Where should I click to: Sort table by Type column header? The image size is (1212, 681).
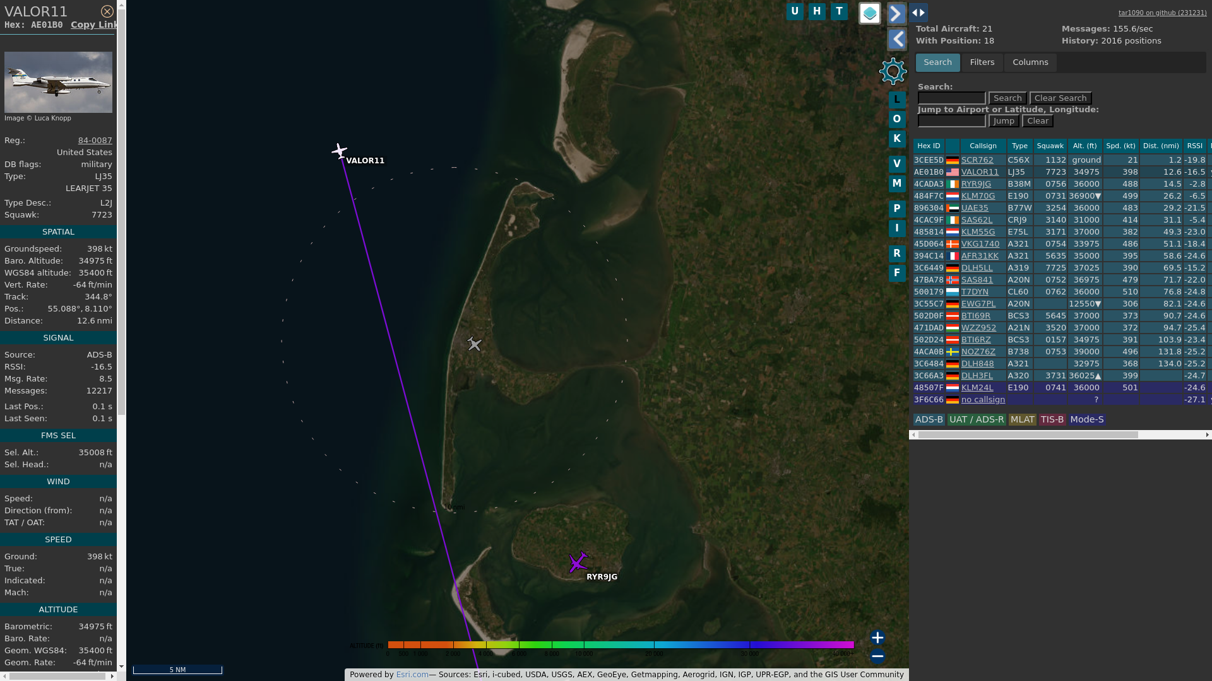coord(1019,146)
